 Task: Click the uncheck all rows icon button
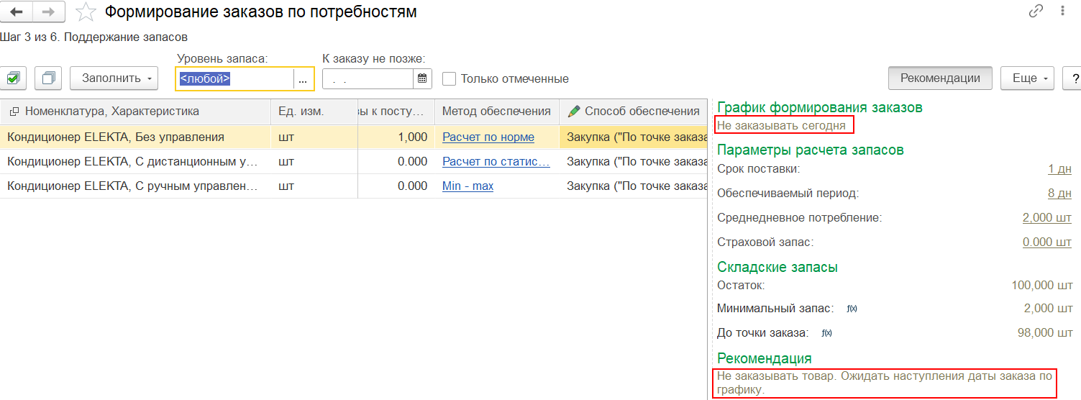(x=48, y=78)
